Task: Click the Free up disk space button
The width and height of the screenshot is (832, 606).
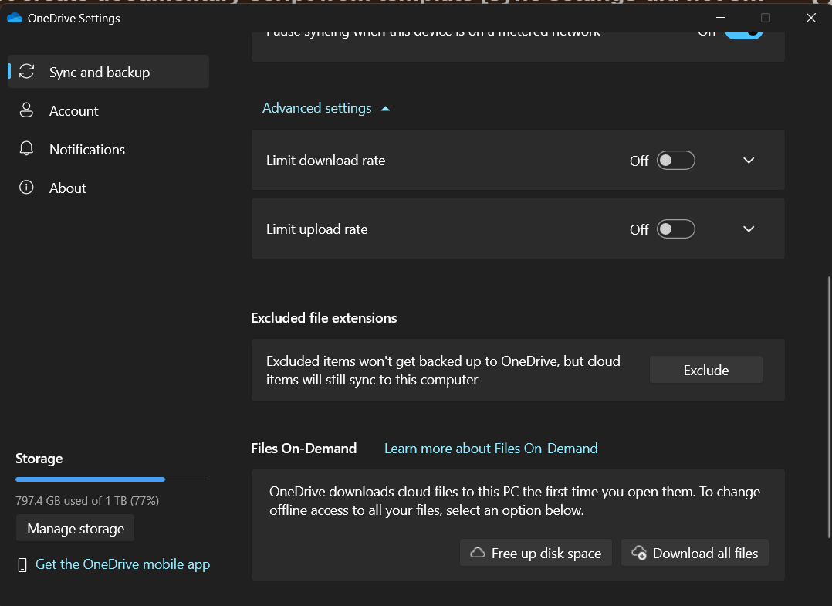Action: (536, 553)
